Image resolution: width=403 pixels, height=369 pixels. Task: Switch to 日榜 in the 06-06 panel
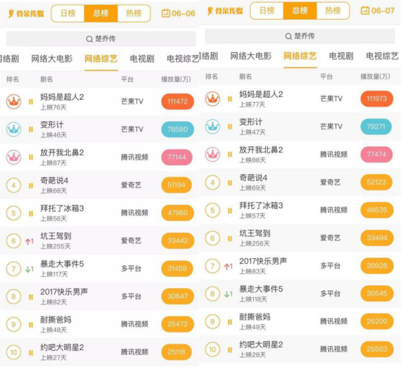click(x=67, y=13)
